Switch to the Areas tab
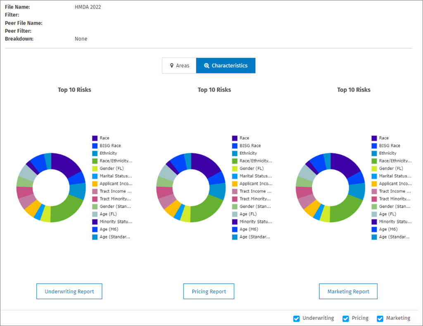 [x=179, y=66]
